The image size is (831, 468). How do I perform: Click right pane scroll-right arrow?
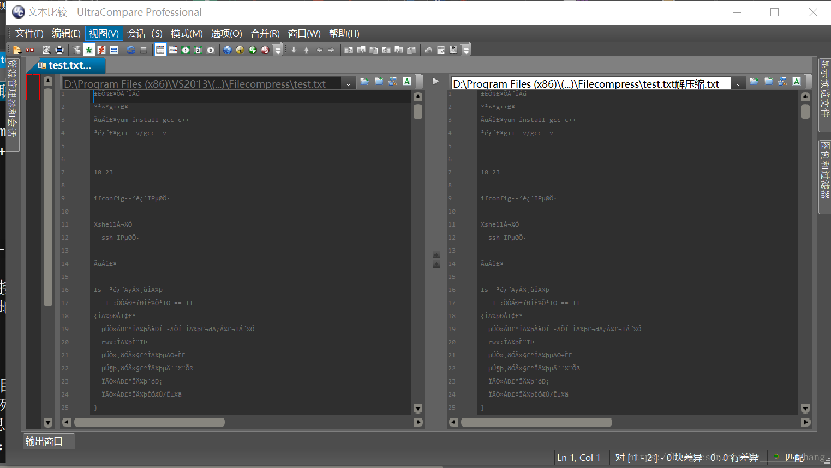point(805,422)
